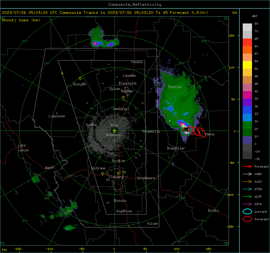Click the Okotoks city label
Viewport: 270px width, 253px height.
click(120, 201)
